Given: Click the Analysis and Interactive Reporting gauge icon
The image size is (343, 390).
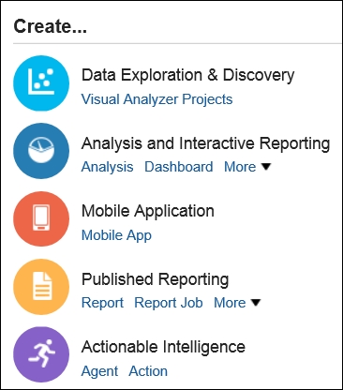Looking at the screenshot, I should pos(41,151).
